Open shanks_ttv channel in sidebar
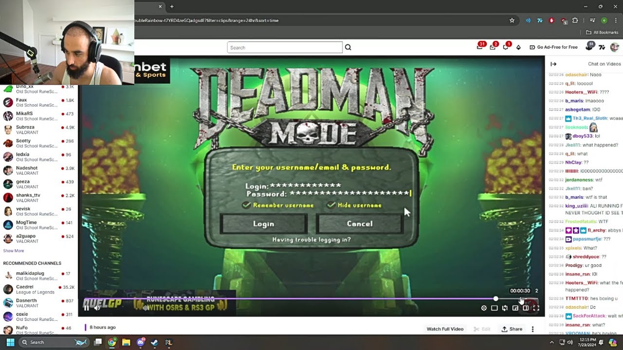 (x=39, y=198)
